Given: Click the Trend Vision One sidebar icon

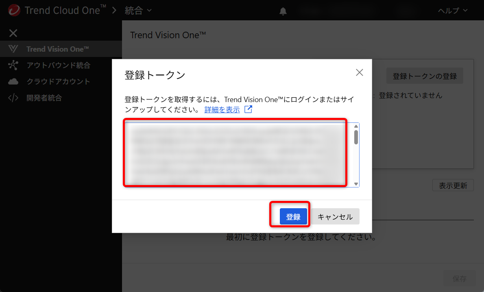Looking at the screenshot, I should [13, 49].
